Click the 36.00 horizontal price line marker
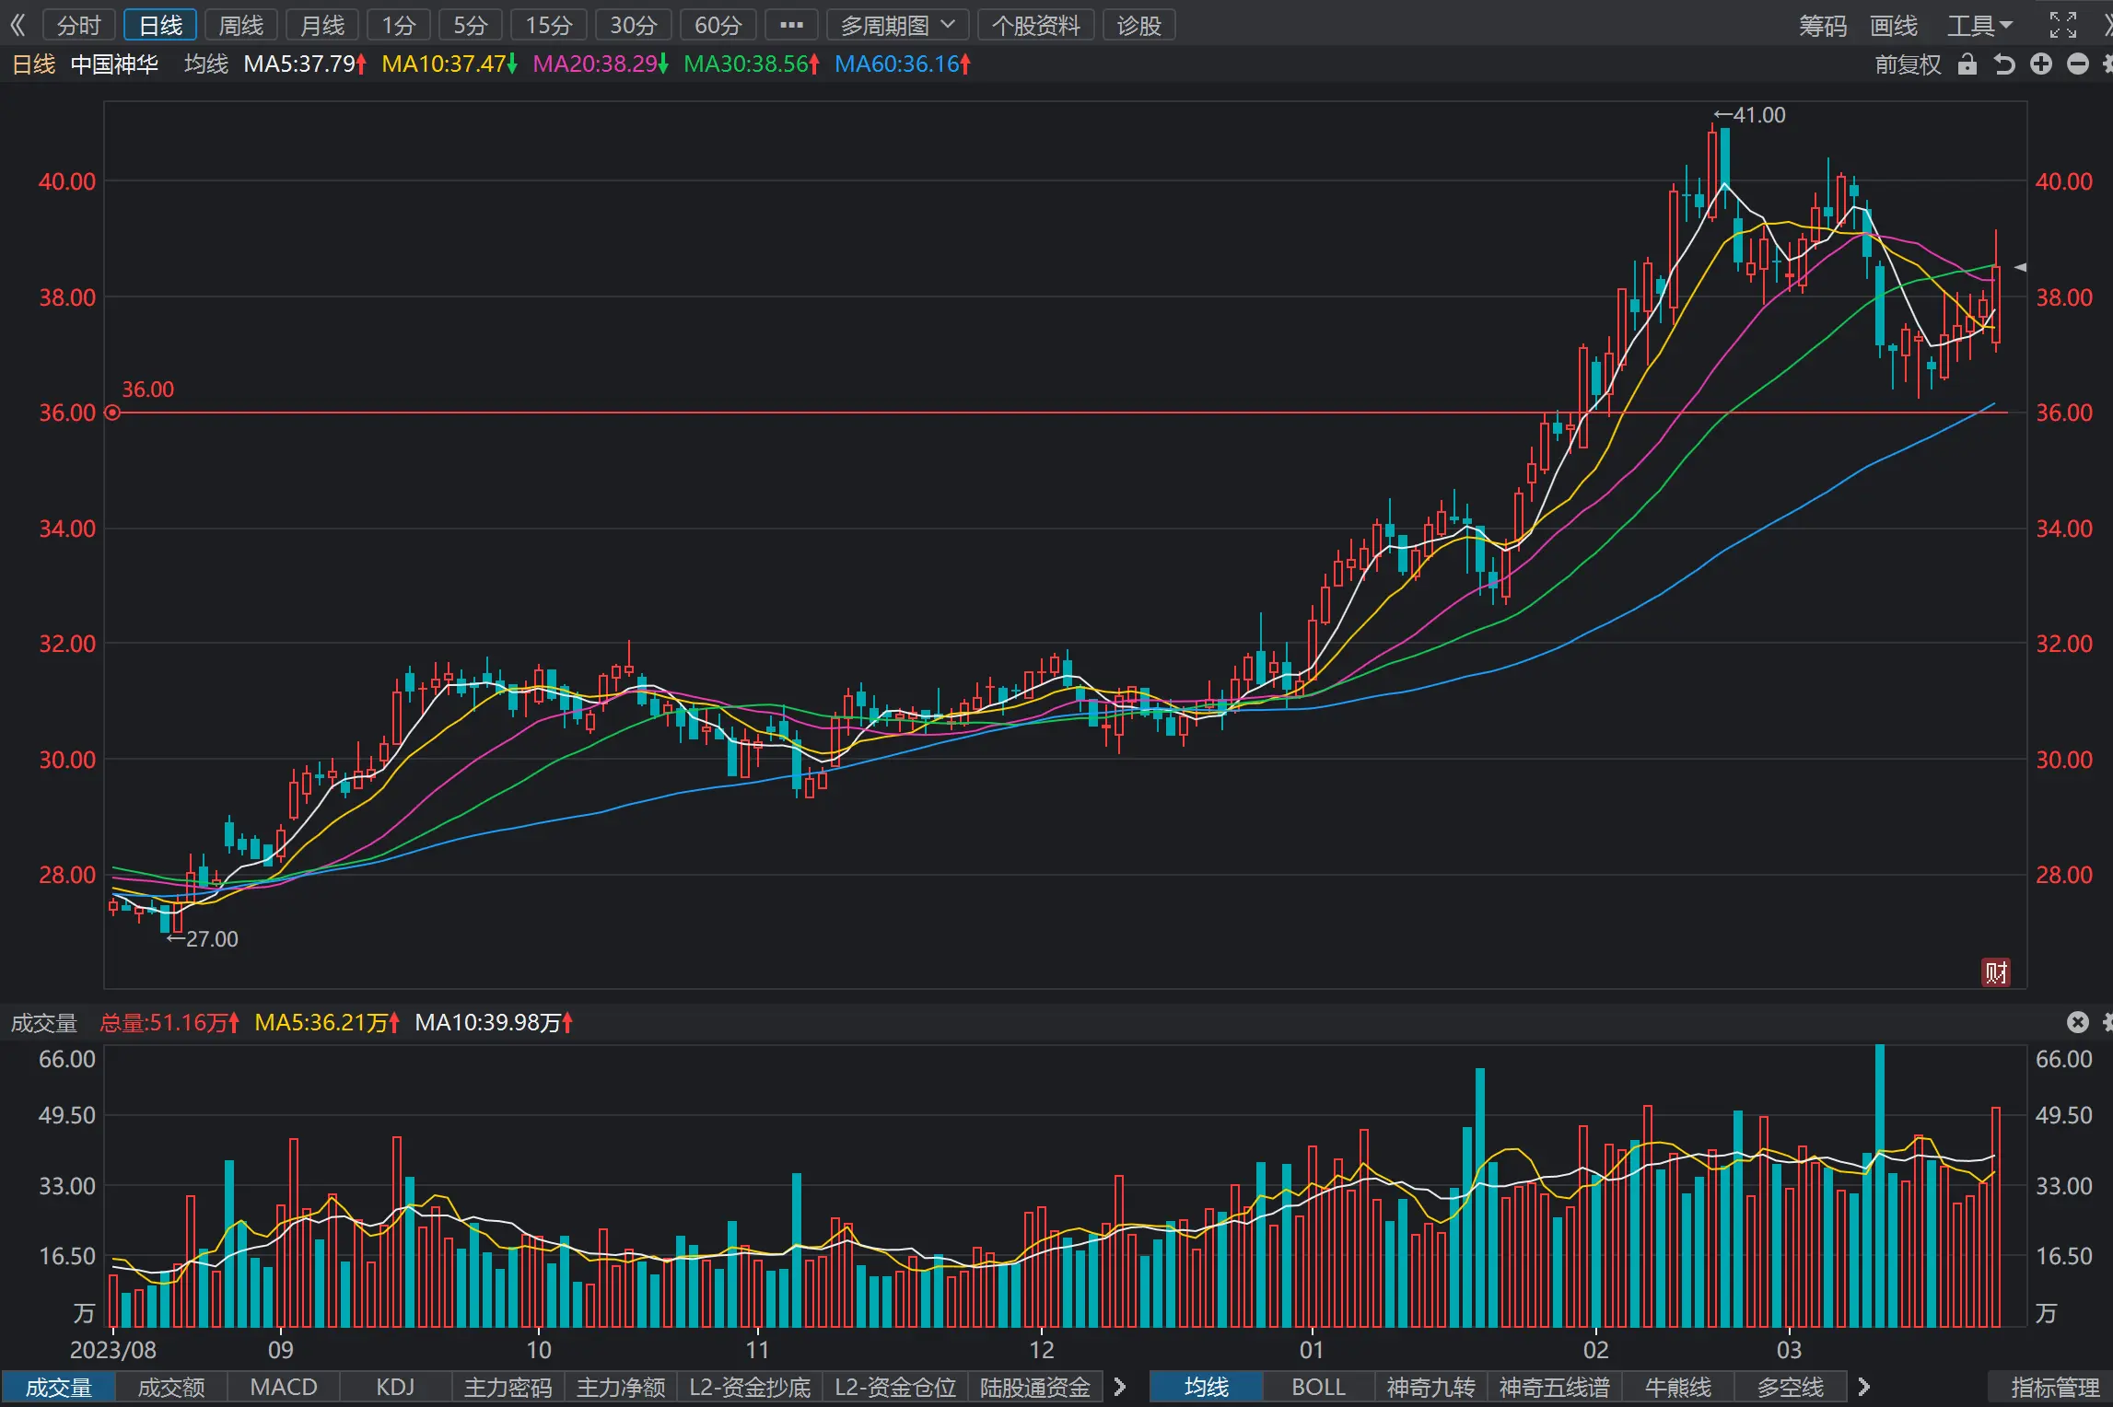Viewport: 2113px width, 1407px height. pos(112,413)
